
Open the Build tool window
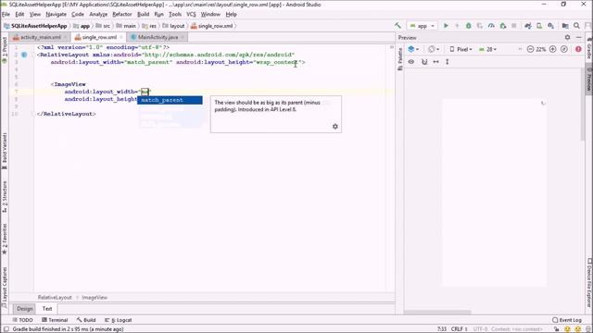(x=86, y=320)
